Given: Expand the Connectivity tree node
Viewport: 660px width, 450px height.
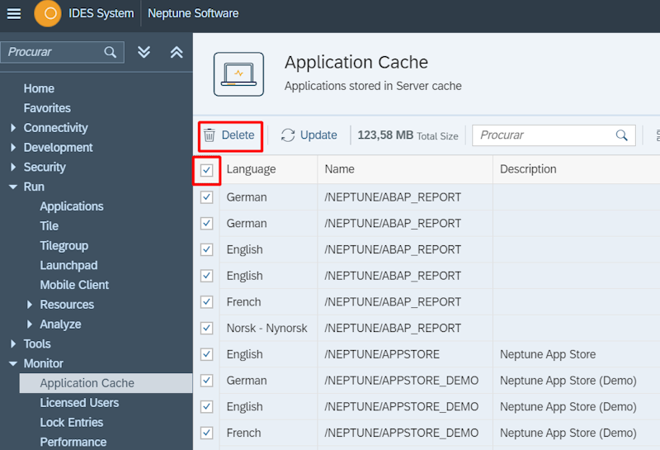Looking at the screenshot, I should coord(13,128).
